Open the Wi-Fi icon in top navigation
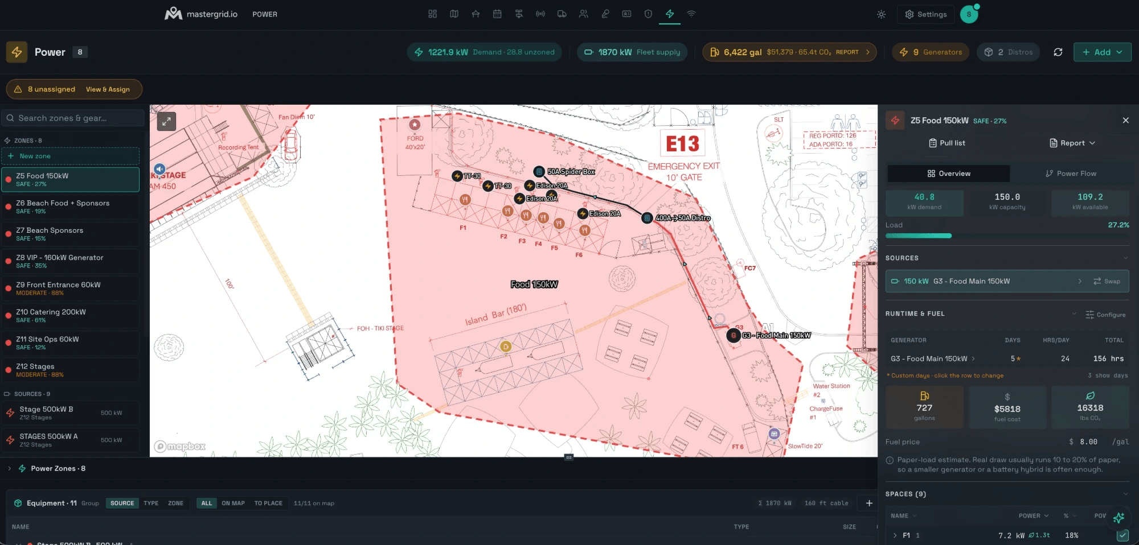1139x545 pixels. 691,14
